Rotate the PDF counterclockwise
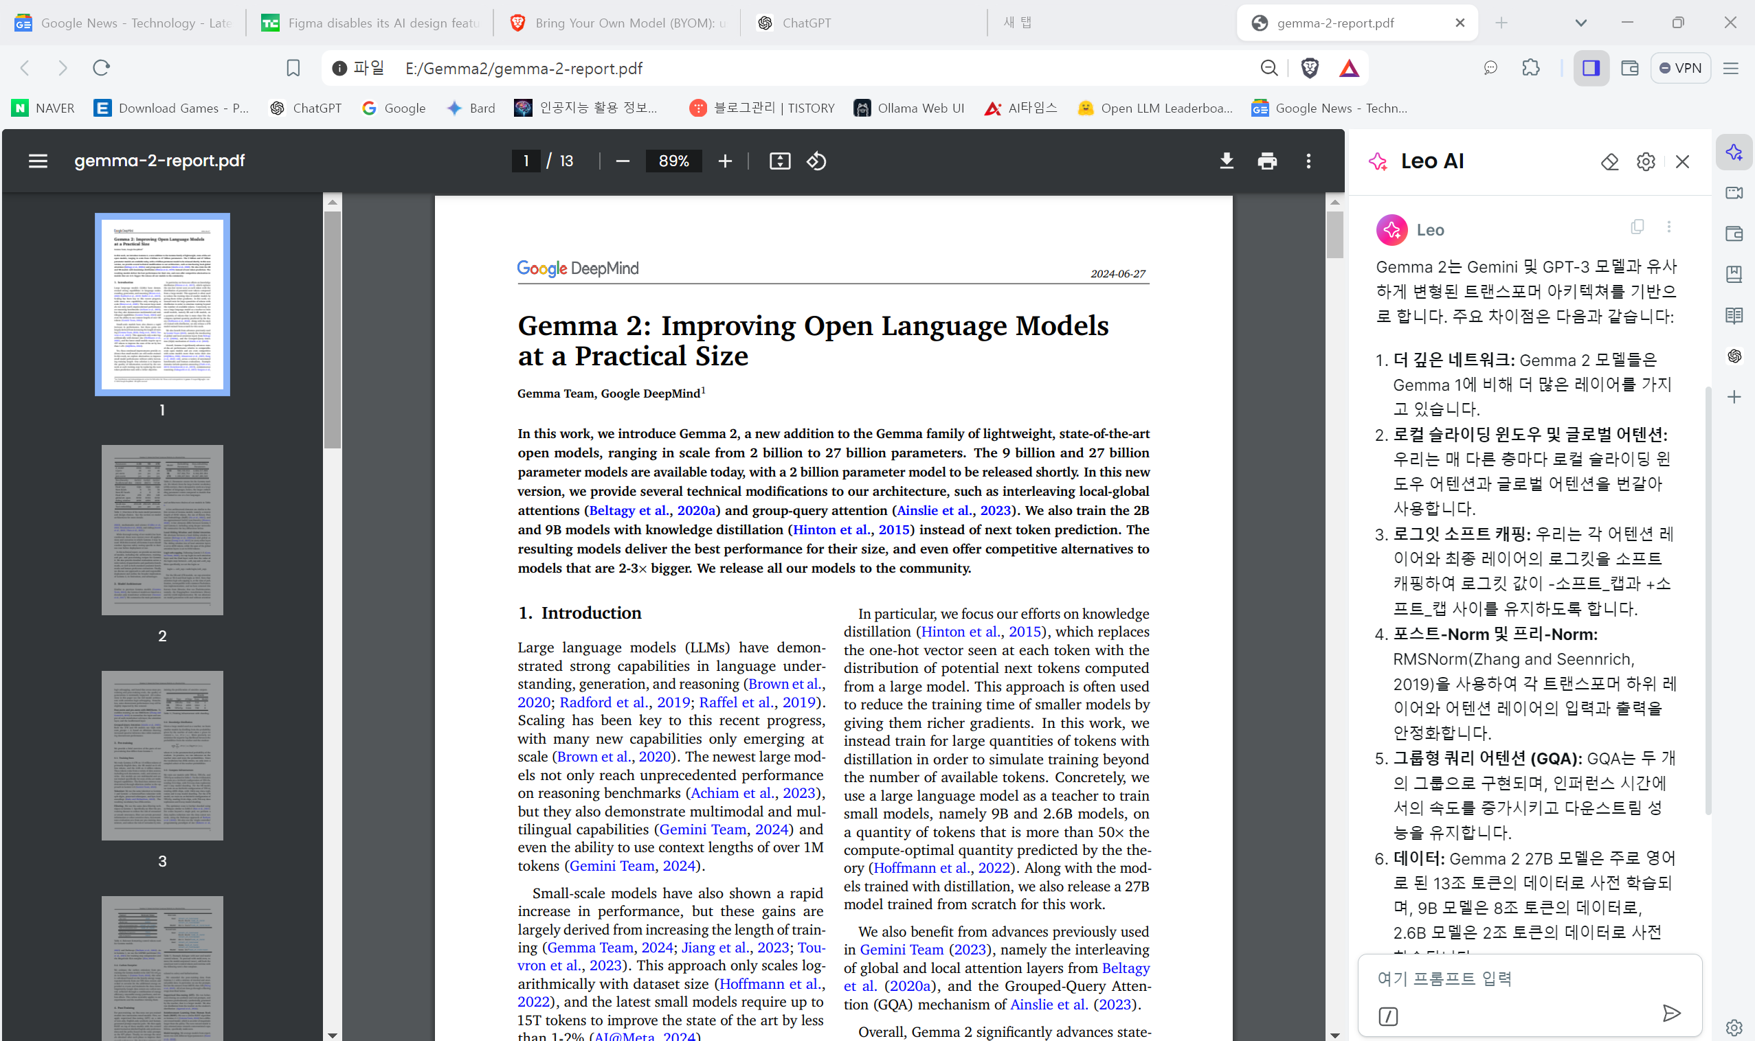This screenshot has height=1041, width=1755. point(816,161)
